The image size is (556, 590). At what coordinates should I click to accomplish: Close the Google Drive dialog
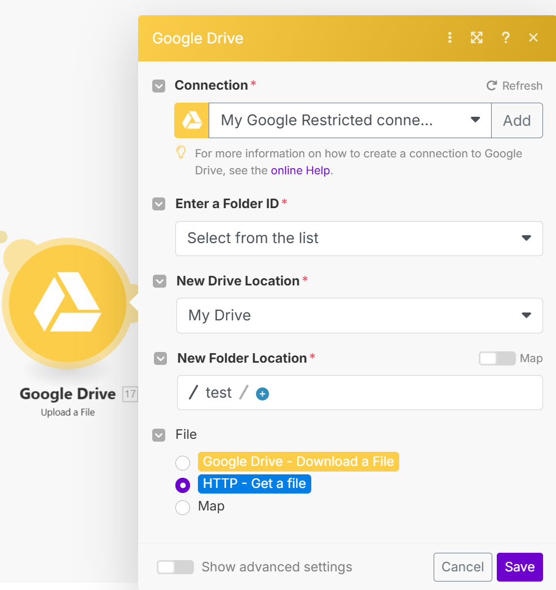(533, 38)
